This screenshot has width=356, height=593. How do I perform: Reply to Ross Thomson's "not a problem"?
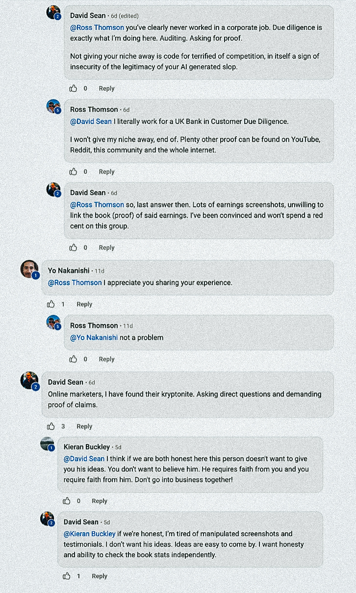click(106, 359)
